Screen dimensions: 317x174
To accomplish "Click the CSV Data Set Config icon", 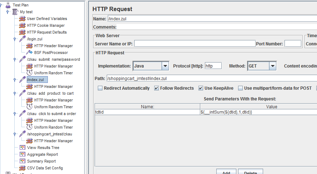I will [22, 168].
